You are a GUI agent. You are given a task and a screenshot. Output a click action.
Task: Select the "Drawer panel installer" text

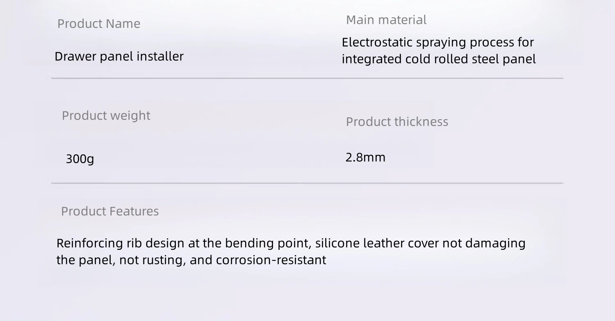(x=119, y=56)
